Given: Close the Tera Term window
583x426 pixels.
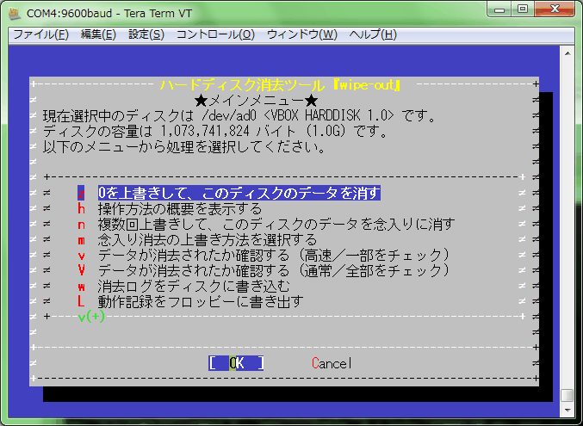Looking at the screenshot, I should coord(555,9).
